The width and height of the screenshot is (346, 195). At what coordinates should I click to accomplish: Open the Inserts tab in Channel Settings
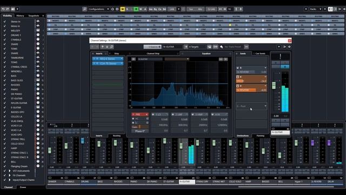tap(99, 54)
